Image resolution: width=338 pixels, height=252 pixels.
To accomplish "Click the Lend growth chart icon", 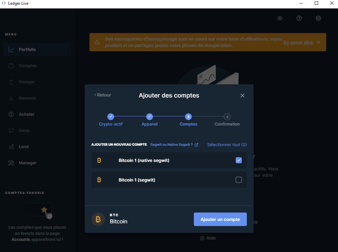I will tap(11, 147).
